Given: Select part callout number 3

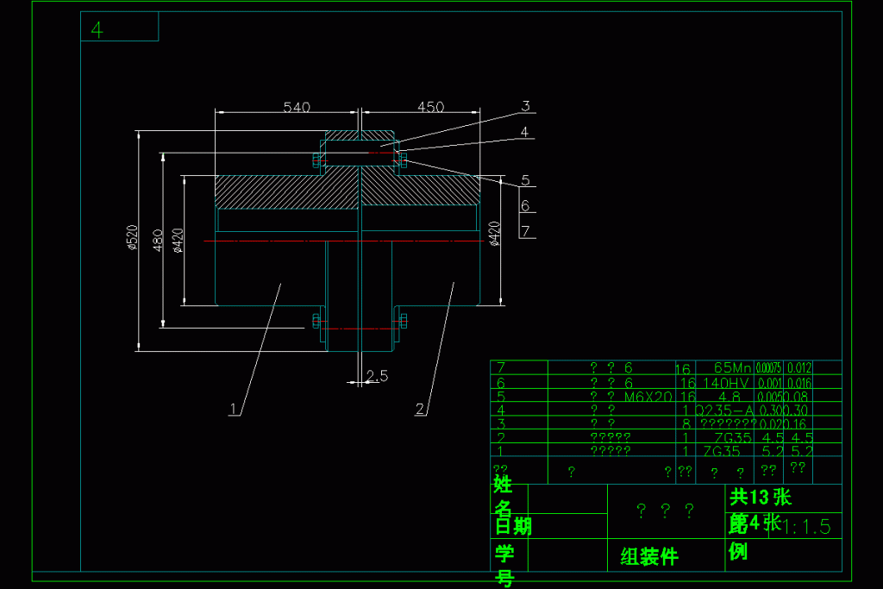Looking at the screenshot, I should point(524,107).
